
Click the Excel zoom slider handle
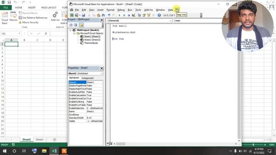click(253, 145)
